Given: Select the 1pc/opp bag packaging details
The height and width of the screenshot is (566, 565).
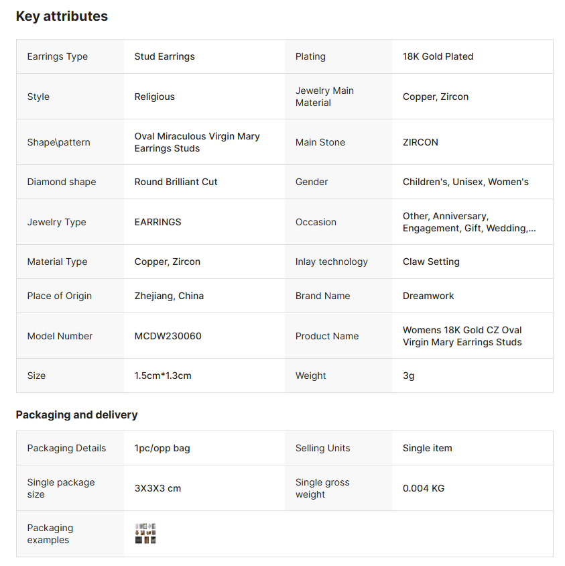Looking at the screenshot, I should pos(162,448).
